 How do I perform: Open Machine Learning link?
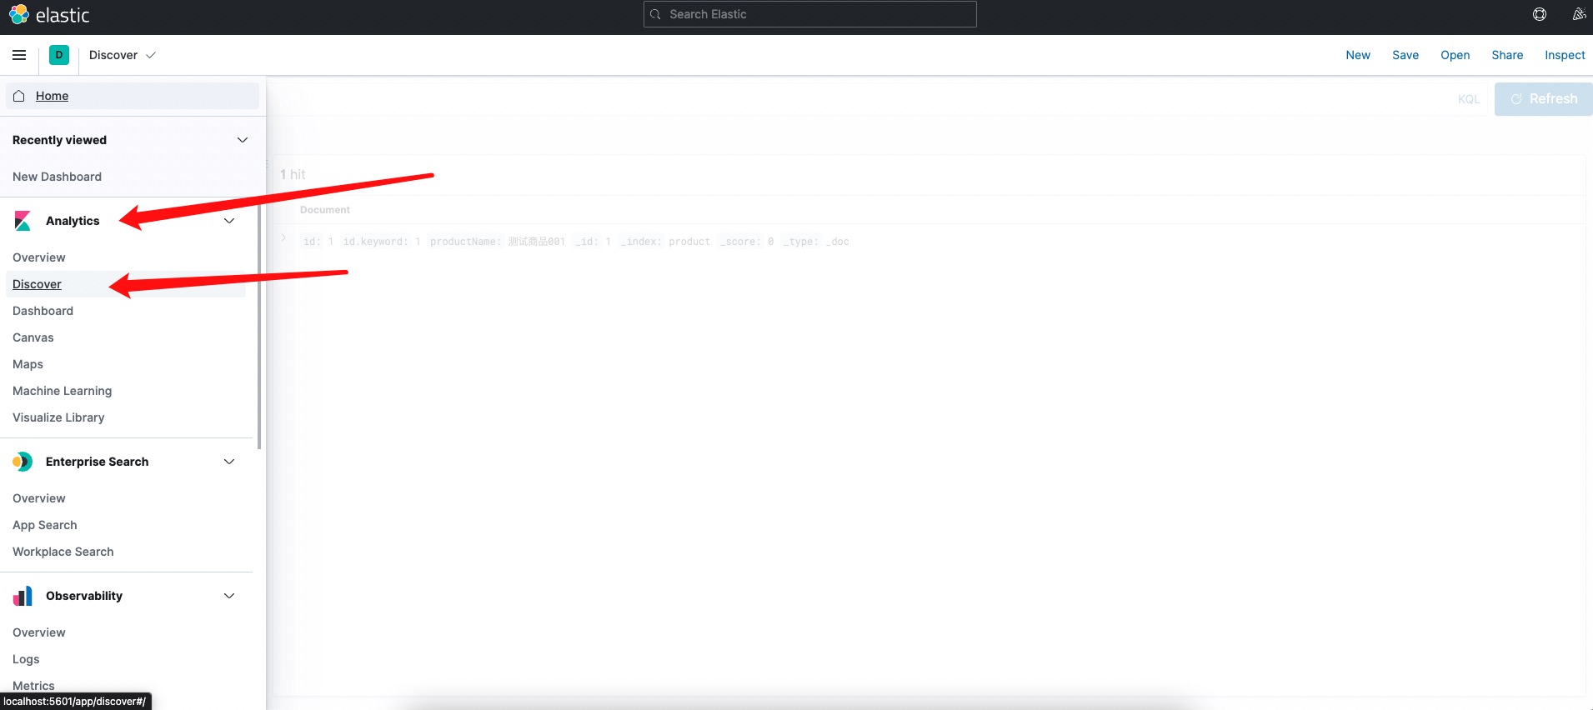point(62,391)
